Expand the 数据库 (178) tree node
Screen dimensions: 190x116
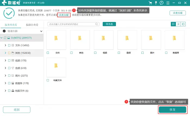tap(5, 83)
